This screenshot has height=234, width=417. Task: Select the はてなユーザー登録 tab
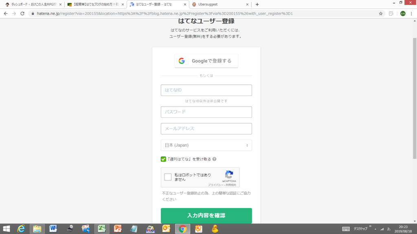(158, 4)
